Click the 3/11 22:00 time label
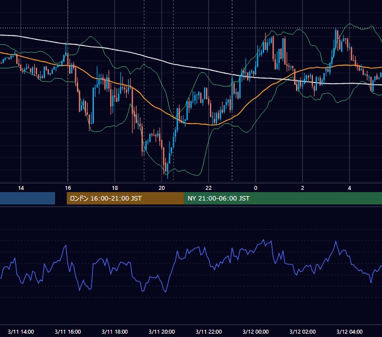The image size is (382, 337). coord(208,331)
